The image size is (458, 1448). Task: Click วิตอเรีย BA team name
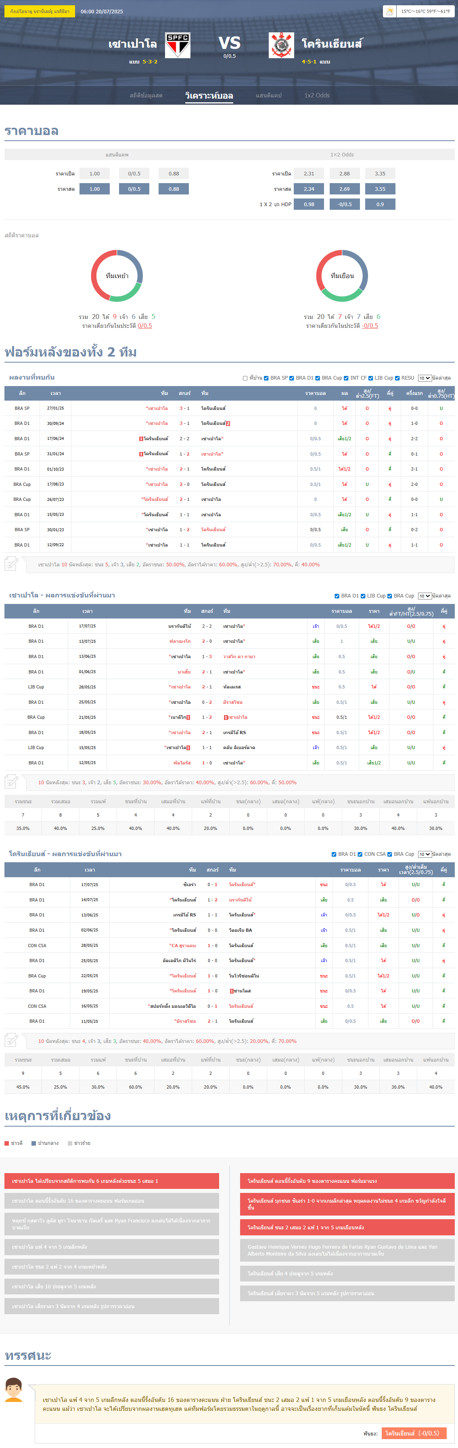tap(240, 930)
